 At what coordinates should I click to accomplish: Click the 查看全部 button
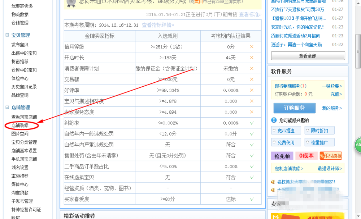[307, 56]
